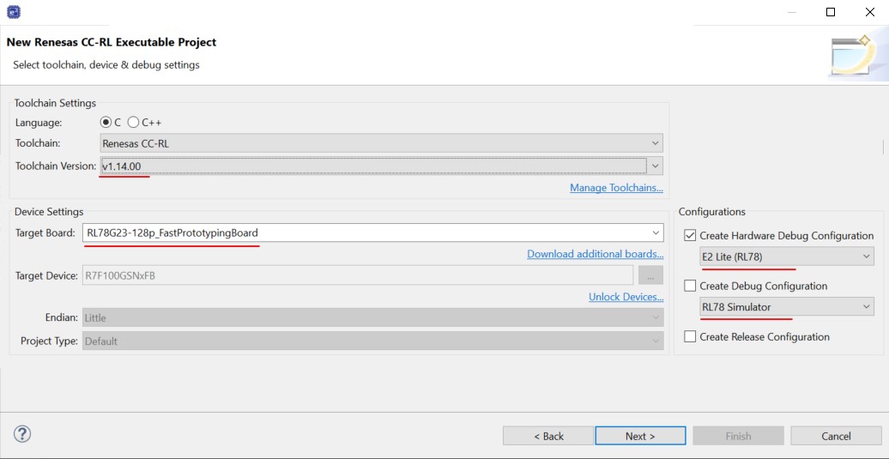The width and height of the screenshot is (889, 459).
Task: Click the Back button
Action: pos(548,436)
